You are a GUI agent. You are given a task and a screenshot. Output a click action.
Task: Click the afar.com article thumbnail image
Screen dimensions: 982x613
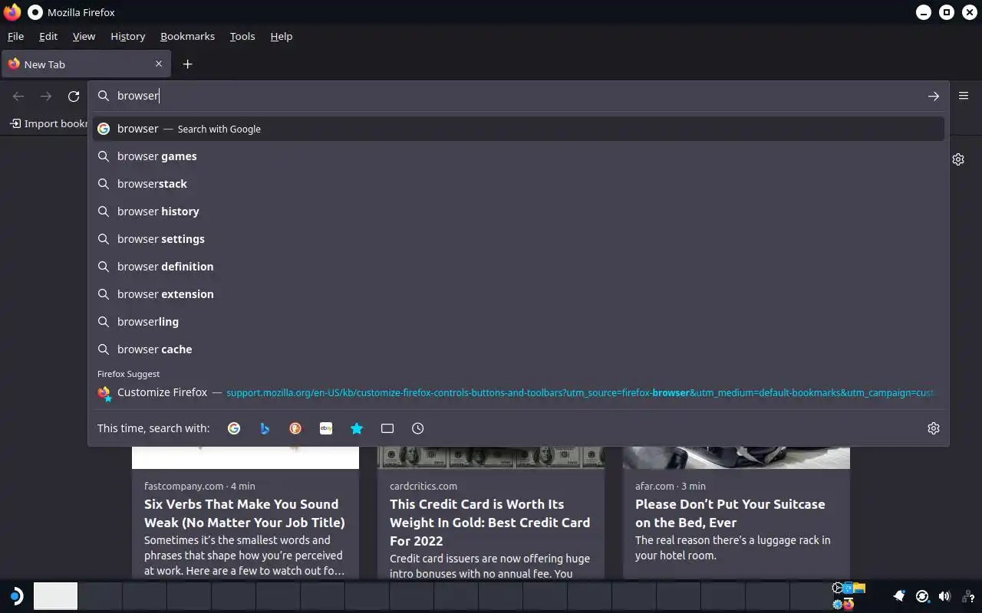click(x=736, y=457)
